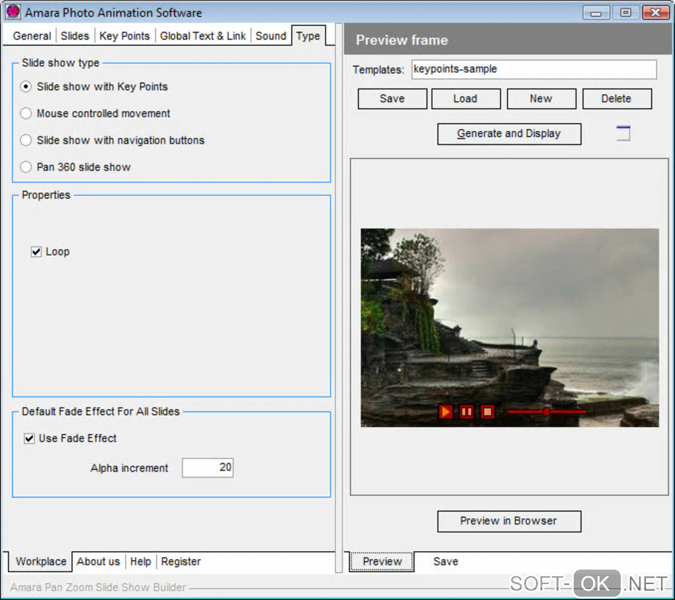Image resolution: width=675 pixels, height=600 pixels.
Task: Click the red preview progress slider knob
Action: pos(546,412)
